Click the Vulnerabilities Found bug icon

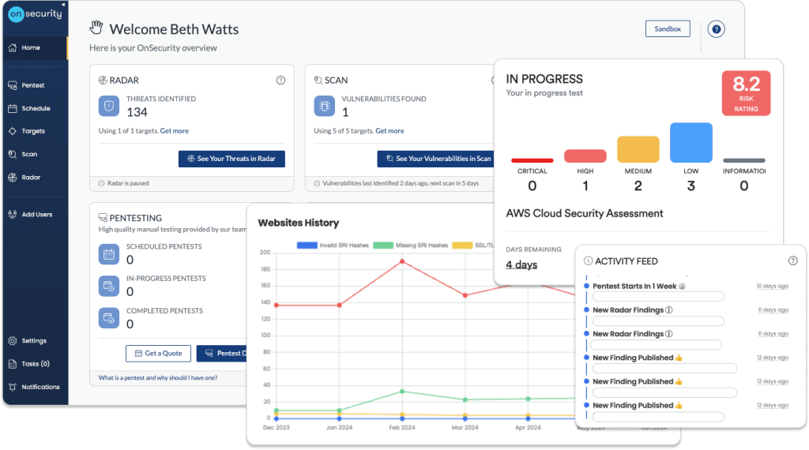(x=324, y=107)
